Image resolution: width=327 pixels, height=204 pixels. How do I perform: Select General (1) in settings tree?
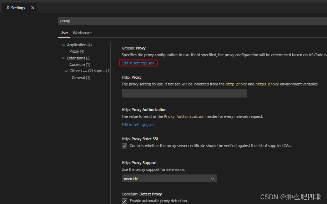pyautogui.click(x=81, y=78)
